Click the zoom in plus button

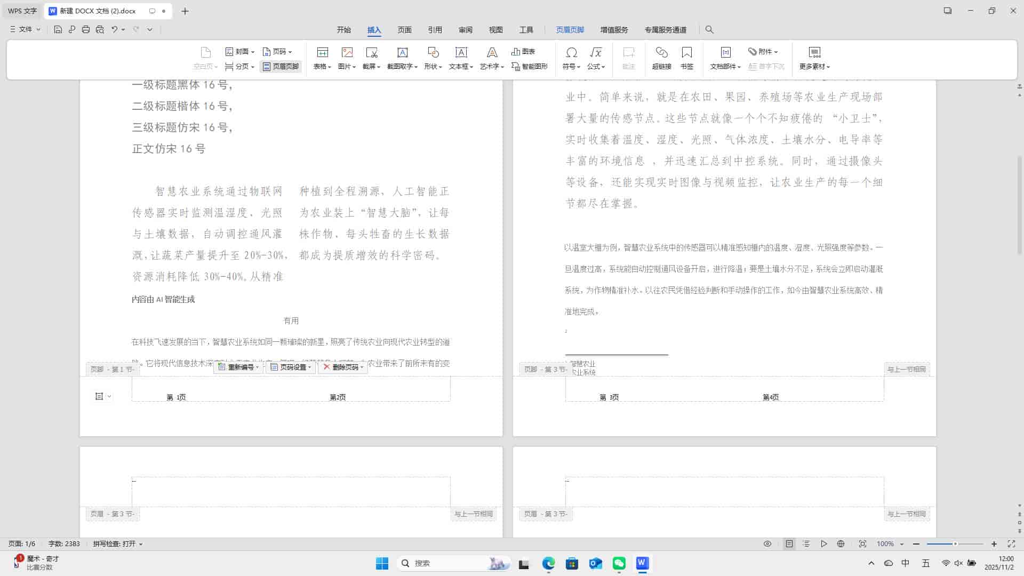[x=994, y=544]
